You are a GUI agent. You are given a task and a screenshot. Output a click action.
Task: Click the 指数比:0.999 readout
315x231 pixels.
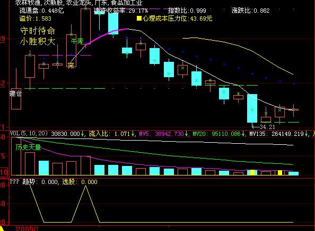tap(187, 11)
